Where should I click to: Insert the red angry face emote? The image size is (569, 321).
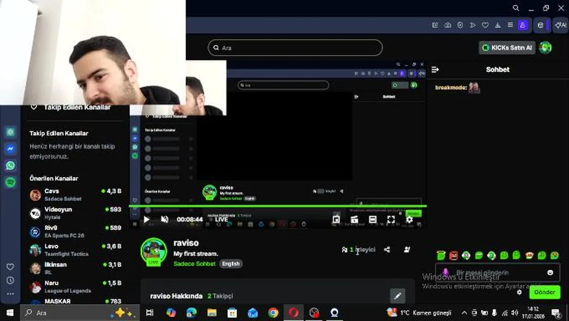[x=453, y=255]
